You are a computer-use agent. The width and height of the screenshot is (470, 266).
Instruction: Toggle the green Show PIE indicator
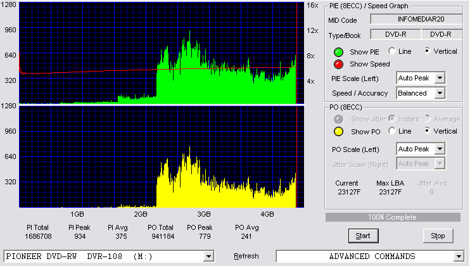tap(338, 52)
